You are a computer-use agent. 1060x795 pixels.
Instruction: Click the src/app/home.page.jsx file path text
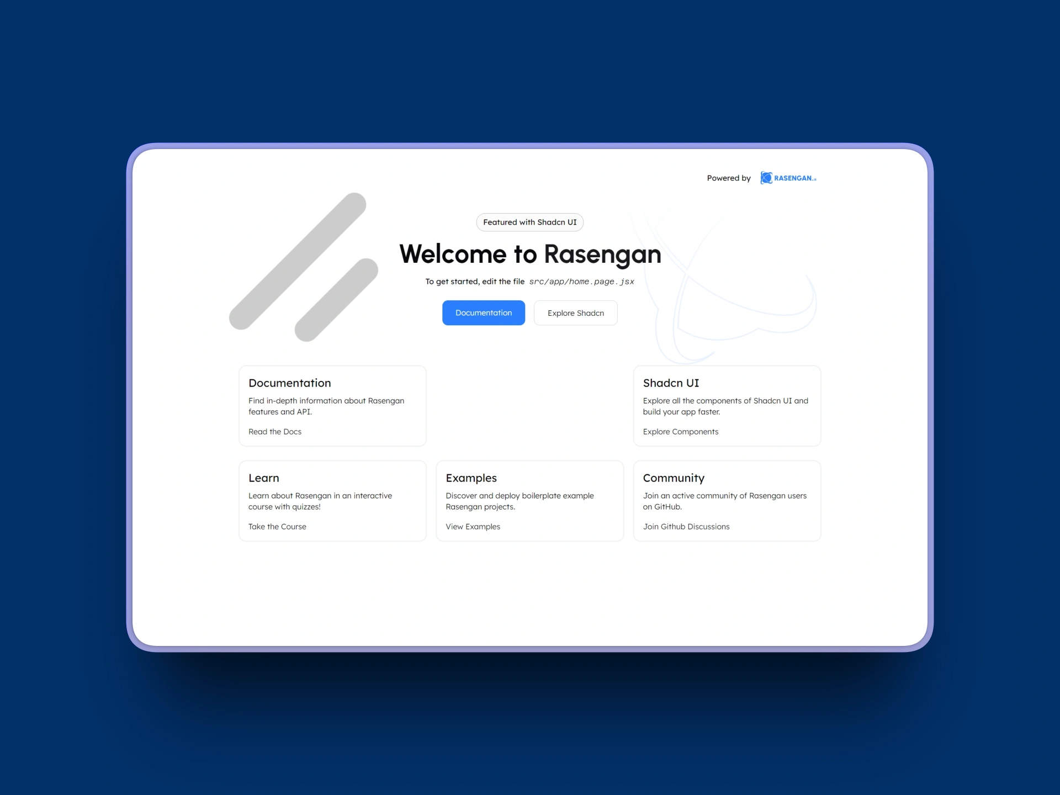(x=581, y=282)
